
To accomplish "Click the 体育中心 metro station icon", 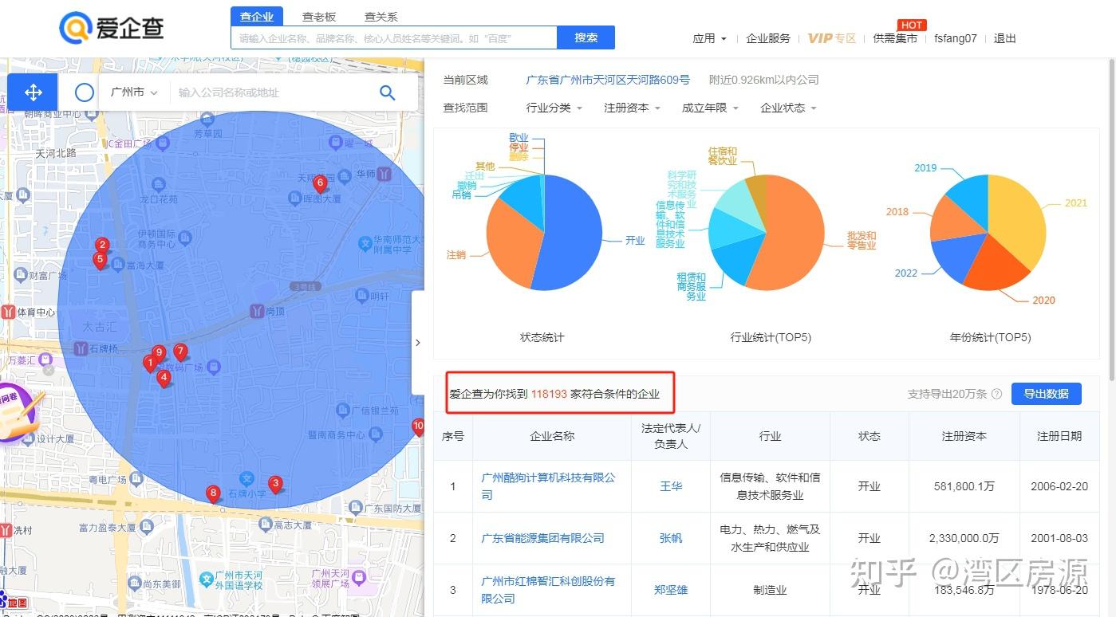I will (x=8, y=312).
